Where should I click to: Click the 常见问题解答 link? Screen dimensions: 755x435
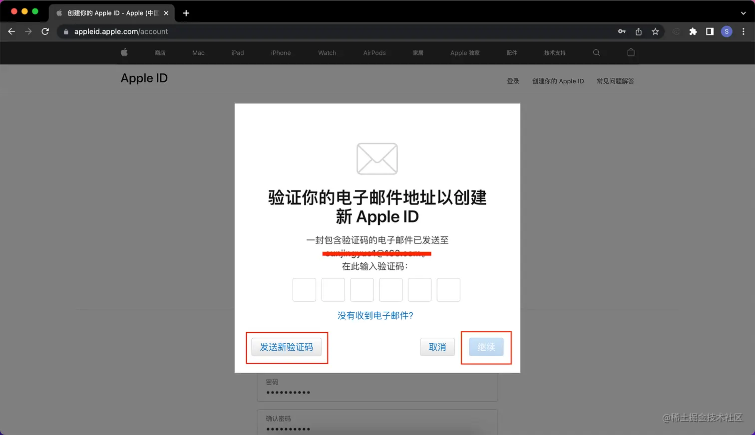click(615, 81)
